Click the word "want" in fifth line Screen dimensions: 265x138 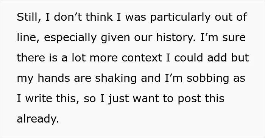point(146,99)
